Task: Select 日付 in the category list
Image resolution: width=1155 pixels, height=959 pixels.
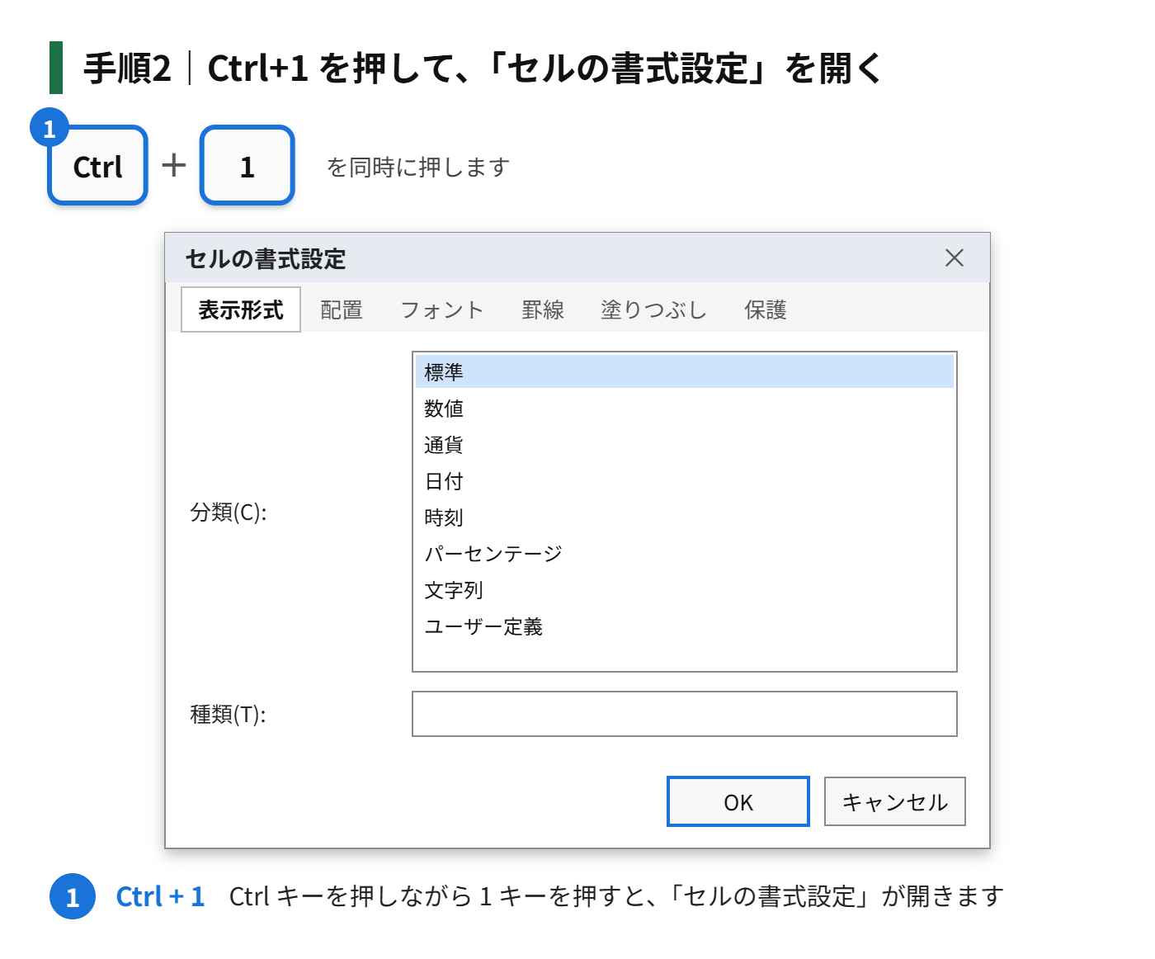Action: point(685,481)
